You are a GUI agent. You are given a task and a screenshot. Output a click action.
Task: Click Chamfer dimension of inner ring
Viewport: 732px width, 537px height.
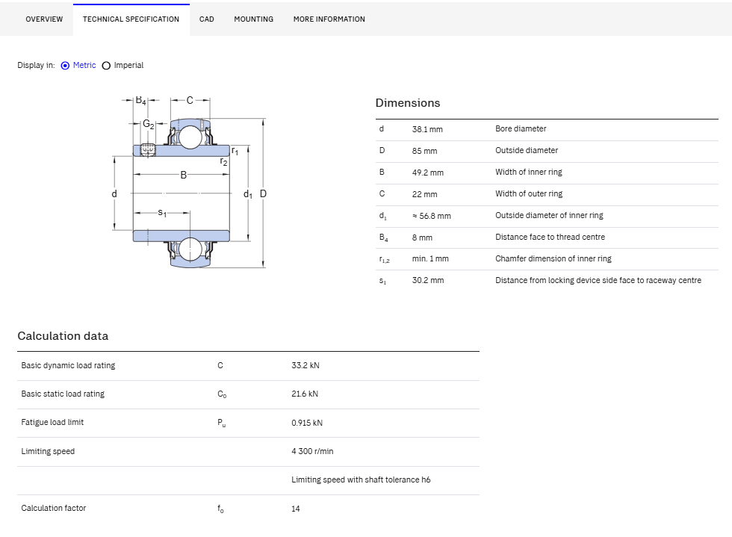pos(553,258)
